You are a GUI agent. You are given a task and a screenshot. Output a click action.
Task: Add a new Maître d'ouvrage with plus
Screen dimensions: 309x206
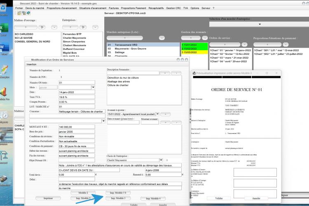point(26,27)
